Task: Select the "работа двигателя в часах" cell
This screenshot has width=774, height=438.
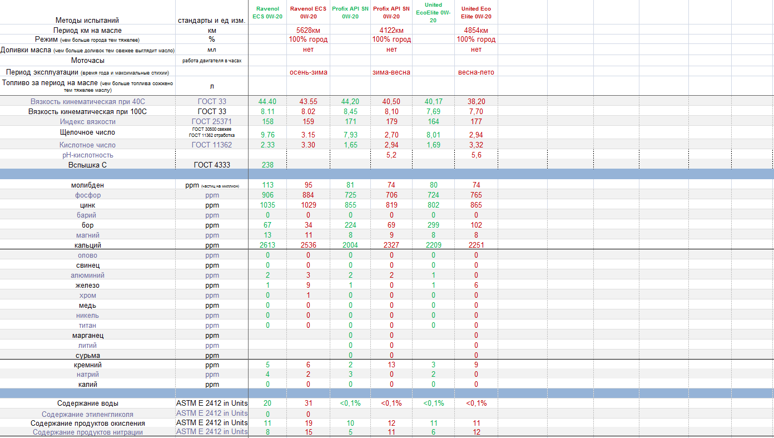Action: [x=212, y=60]
